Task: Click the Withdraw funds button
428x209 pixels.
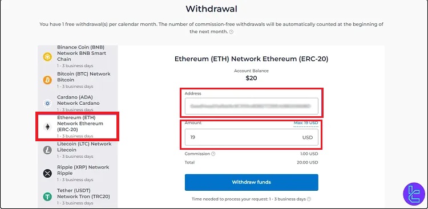Action: (252, 182)
